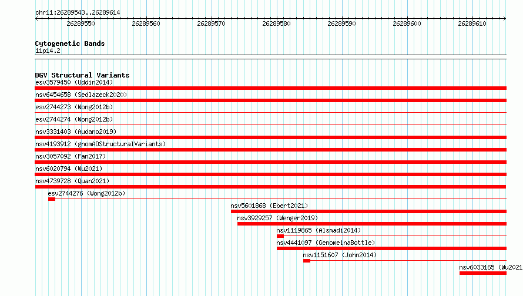
Task: Click the red bar under nsv6454658
Action: [x=270, y=100]
